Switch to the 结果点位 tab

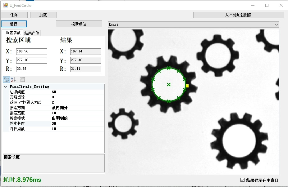[x=32, y=33]
